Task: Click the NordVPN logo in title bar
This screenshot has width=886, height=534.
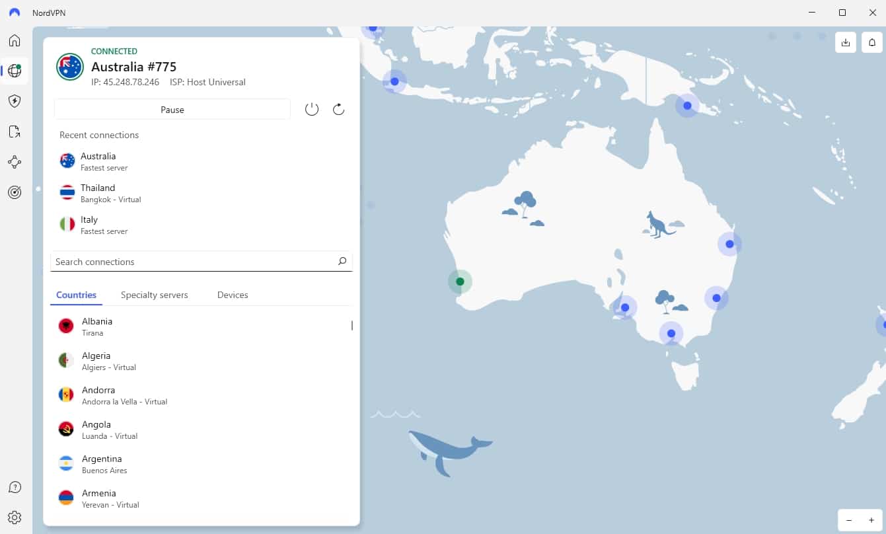Action: click(15, 13)
